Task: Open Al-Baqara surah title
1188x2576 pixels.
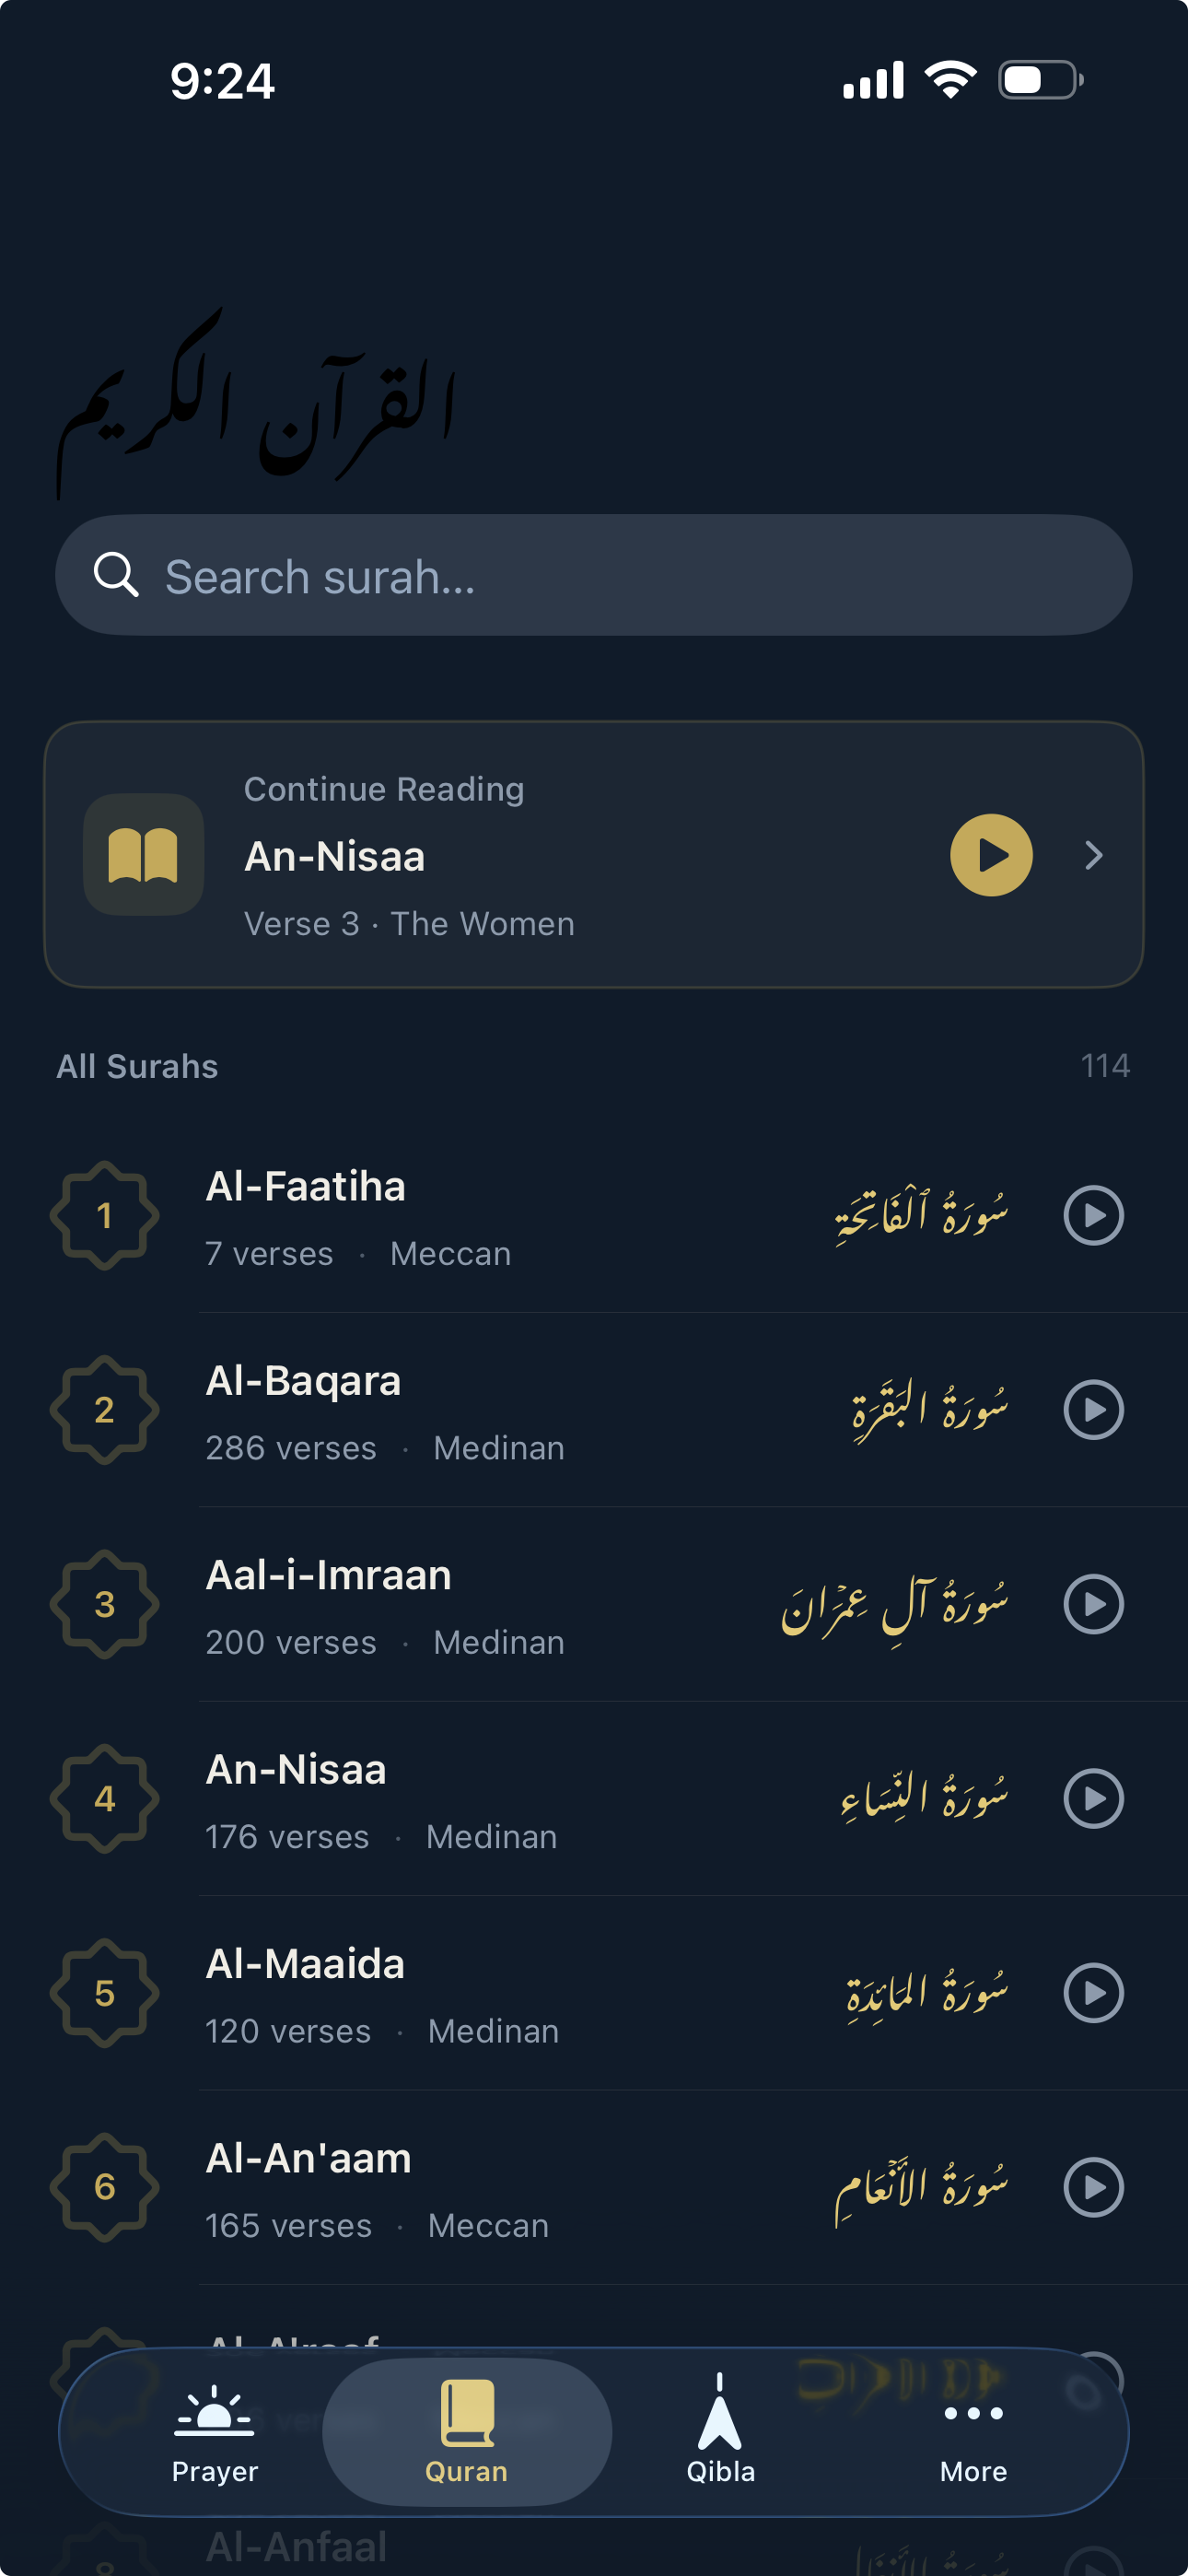Action: click(303, 1381)
